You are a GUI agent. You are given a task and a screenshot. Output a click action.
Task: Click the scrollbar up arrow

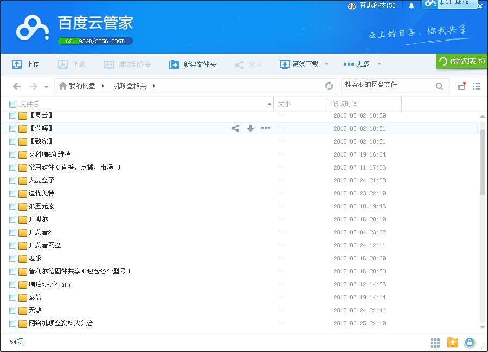[x=483, y=116]
